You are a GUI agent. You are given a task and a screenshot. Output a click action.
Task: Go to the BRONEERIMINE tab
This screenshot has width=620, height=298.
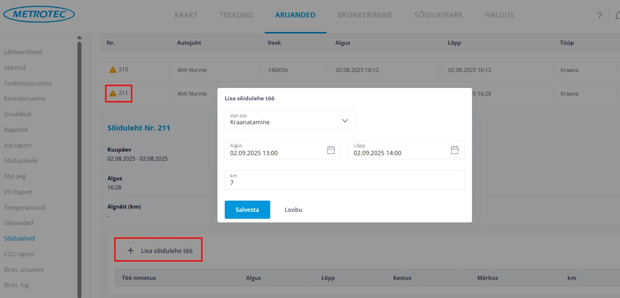(x=365, y=15)
